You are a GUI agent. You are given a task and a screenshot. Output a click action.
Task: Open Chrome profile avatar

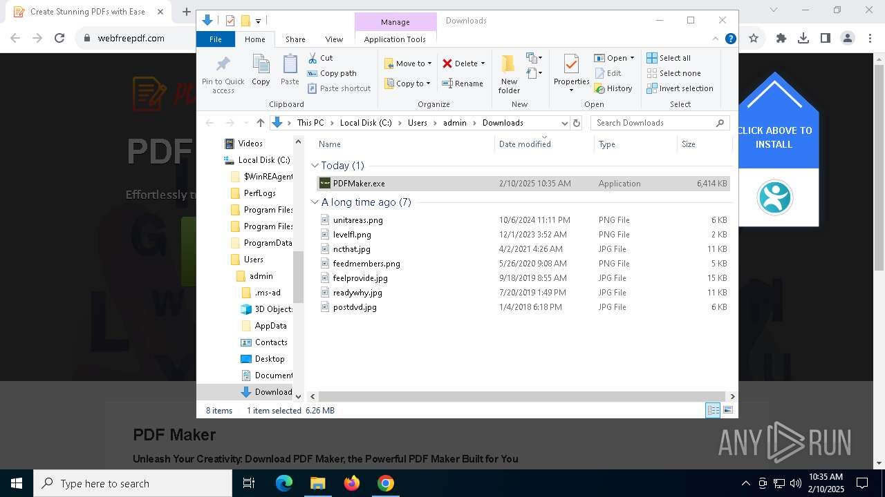pos(848,39)
